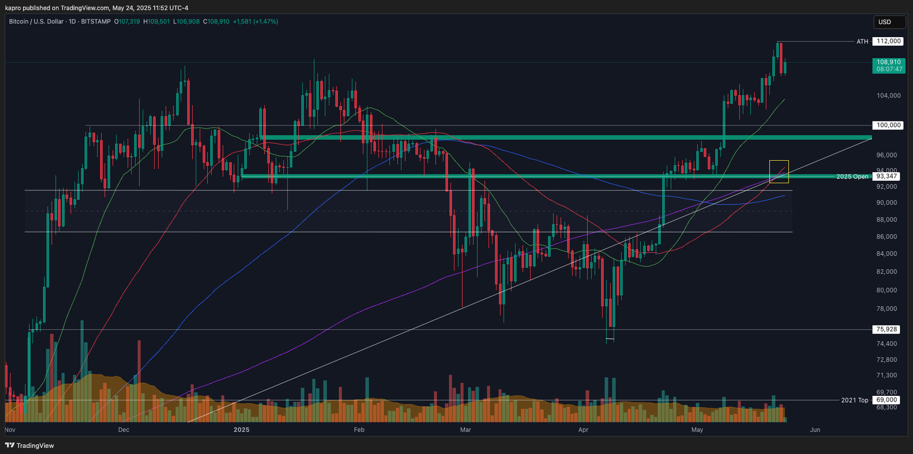The height and width of the screenshot is (454, 913).
Task: Click the yellow highlight rectangle on the chart
Action: pos(779,171)
